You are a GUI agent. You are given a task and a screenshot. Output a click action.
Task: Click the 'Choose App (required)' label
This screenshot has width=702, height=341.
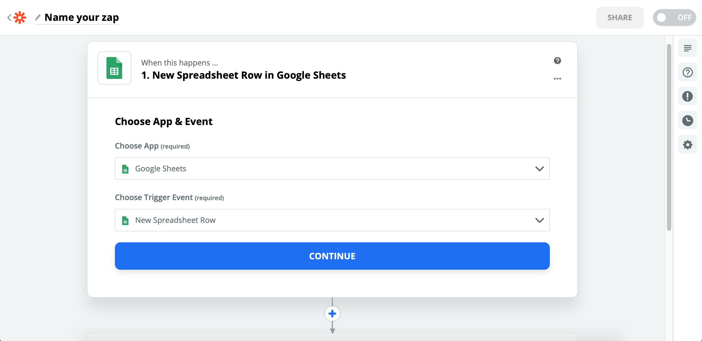click(152, 146)
